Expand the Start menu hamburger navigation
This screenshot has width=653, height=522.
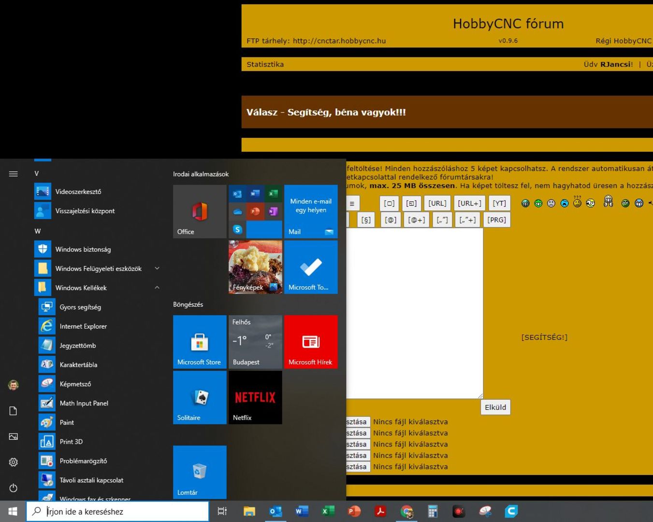tap(14, 174)
